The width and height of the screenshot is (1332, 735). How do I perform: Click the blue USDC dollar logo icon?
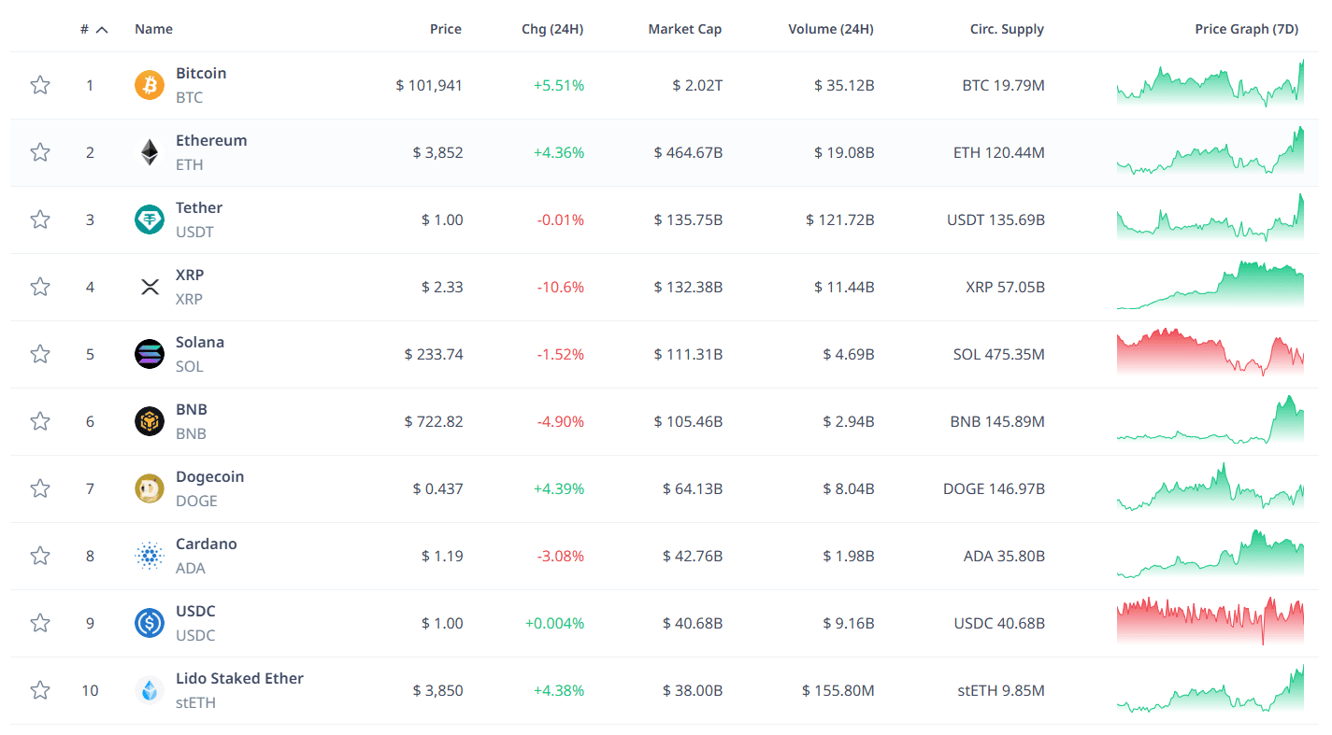(150, 623)
